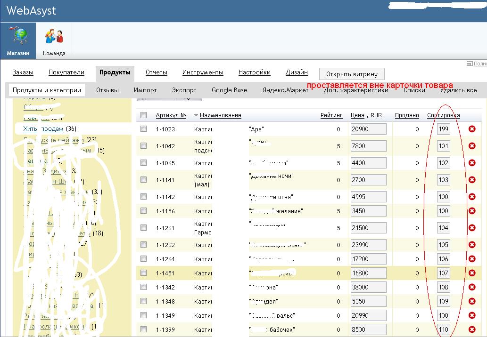
Task: Delete product 1-1261 with red cross icon
Action: 472,228
